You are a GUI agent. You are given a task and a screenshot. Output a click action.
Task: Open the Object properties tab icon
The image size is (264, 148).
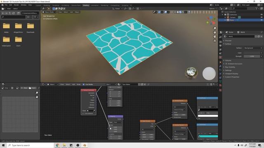pos(220,62)
